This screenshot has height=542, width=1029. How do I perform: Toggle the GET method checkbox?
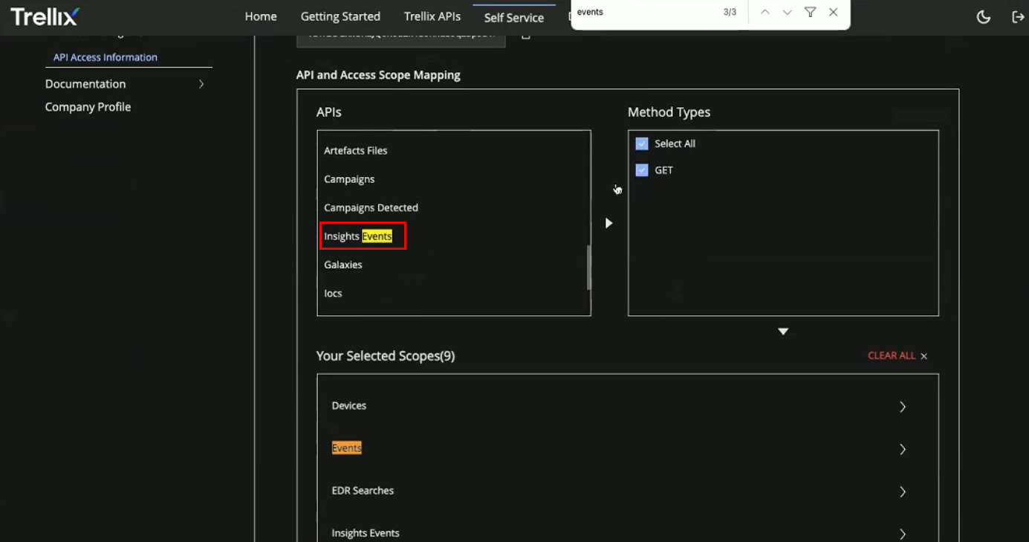coord(642,170)
